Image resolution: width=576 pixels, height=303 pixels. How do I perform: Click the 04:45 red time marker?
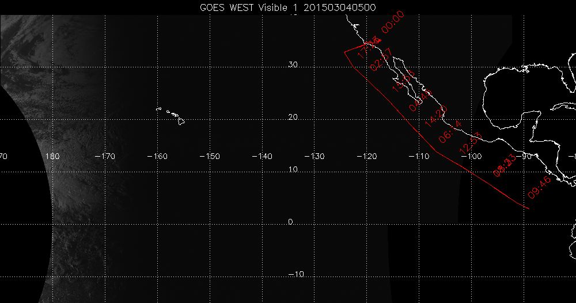(x=420, y=100)
